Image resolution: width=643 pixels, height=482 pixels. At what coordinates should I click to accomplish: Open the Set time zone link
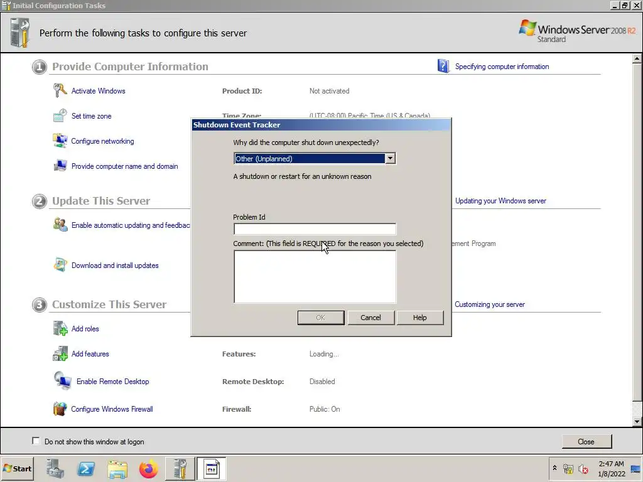[92, 116]
